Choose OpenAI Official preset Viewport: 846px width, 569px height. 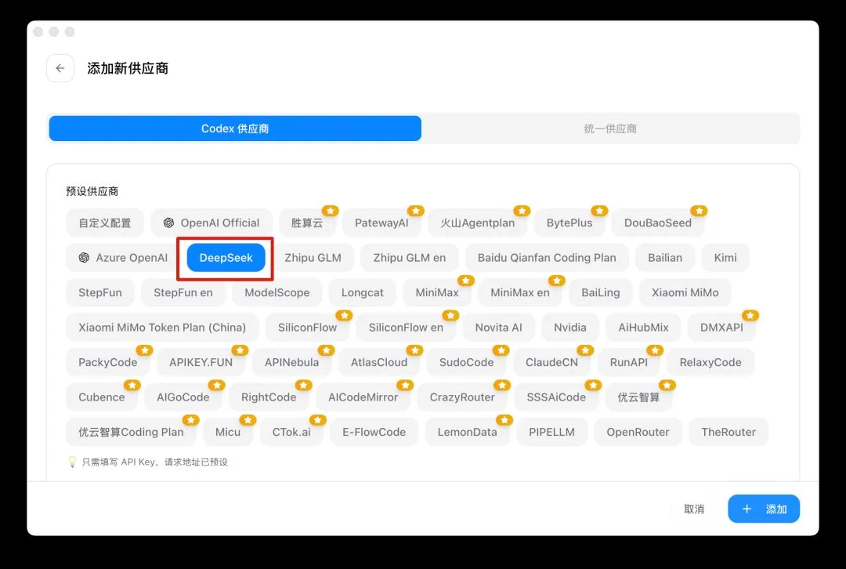[211, 223]
